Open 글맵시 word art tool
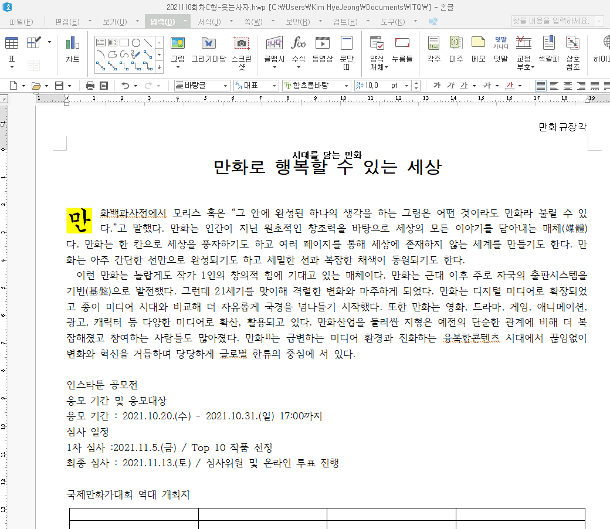 [x=274, y=49]
